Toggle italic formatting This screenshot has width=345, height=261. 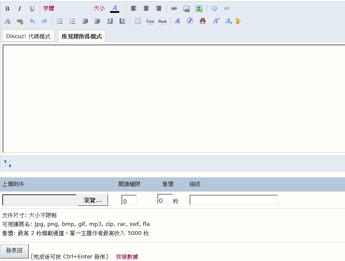[x=20, y=9]
